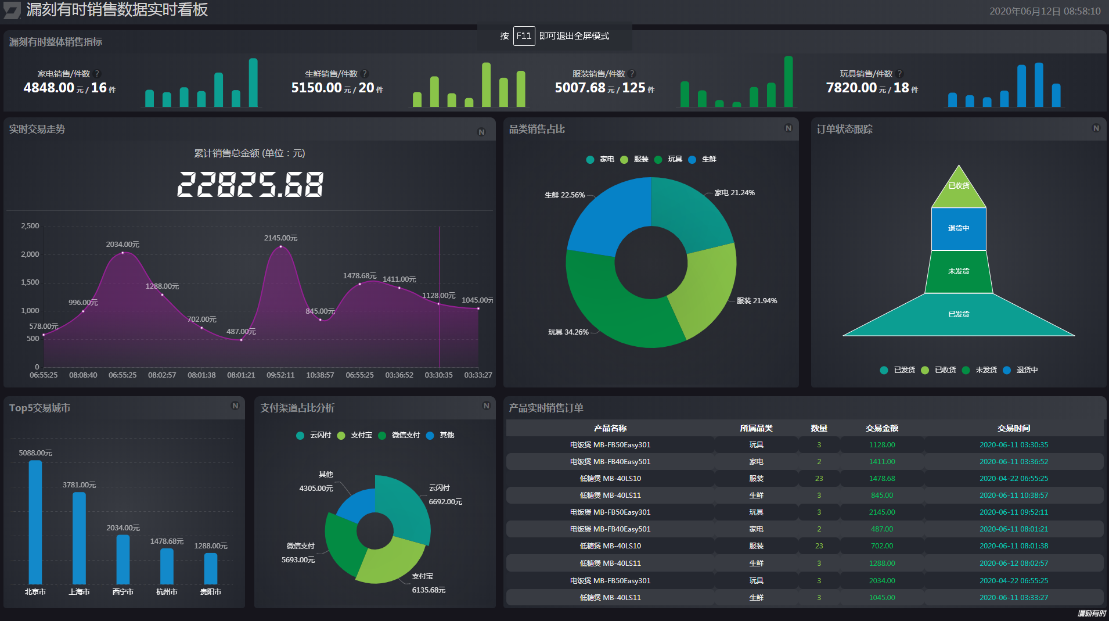Image resolution: width=1109 pixels, height=621 pixels.
Task: Click the 所属品类 table column header
Action: [756, 428]
